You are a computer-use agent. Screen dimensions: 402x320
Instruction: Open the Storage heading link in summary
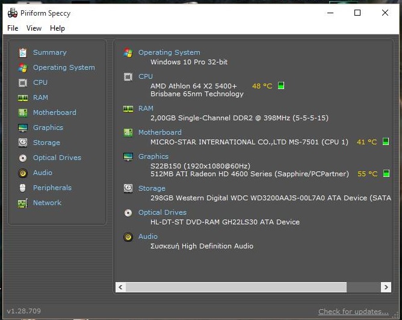(152, 188)
